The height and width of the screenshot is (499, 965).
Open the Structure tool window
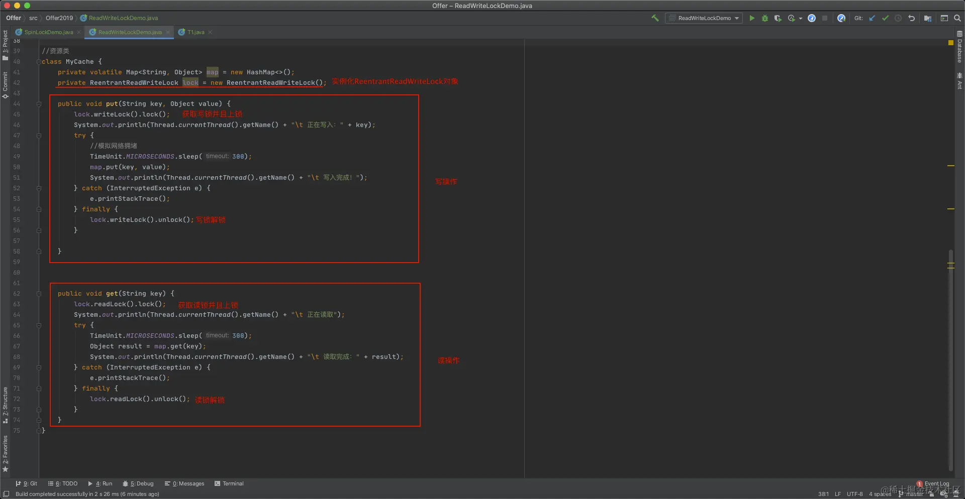5,405
